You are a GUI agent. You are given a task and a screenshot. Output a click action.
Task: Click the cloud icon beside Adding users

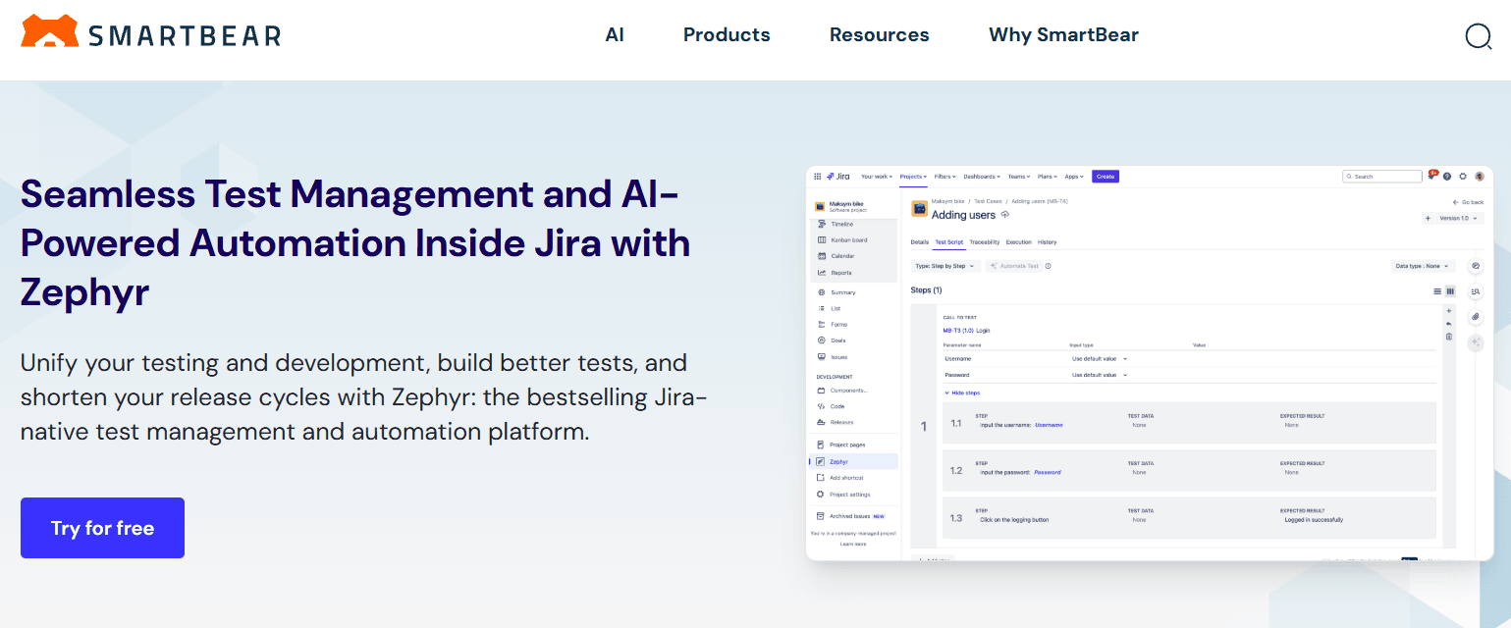coord(1004,215)
